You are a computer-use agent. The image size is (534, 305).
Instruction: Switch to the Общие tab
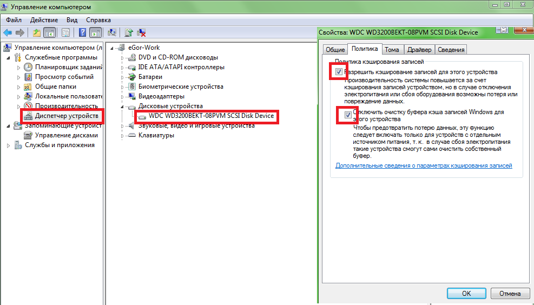point(335,50)
